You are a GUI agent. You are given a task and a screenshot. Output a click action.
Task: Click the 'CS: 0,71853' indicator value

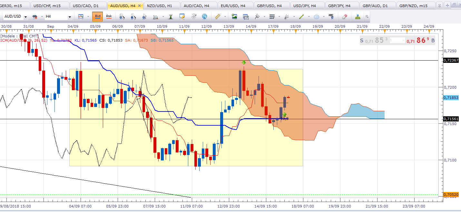(x=111, y=40)
